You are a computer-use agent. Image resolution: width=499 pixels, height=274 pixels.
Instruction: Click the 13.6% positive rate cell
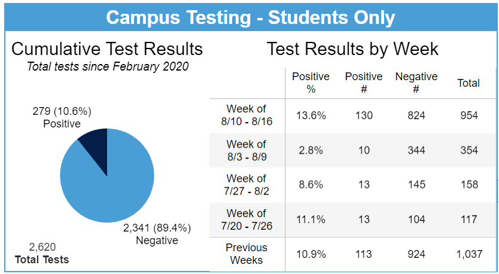point(311,115)
